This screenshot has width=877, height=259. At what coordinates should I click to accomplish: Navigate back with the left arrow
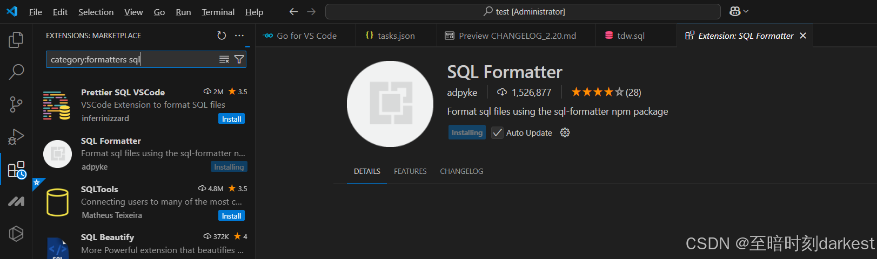pos(293,11)
